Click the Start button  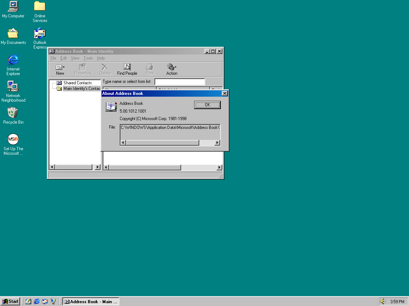(x=10, y=301)
